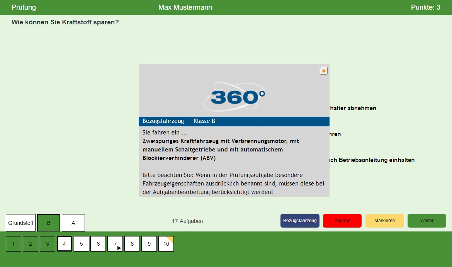Open marked question 10
The width and height of the screenshot is (452, 267).
tap(166, 244)
